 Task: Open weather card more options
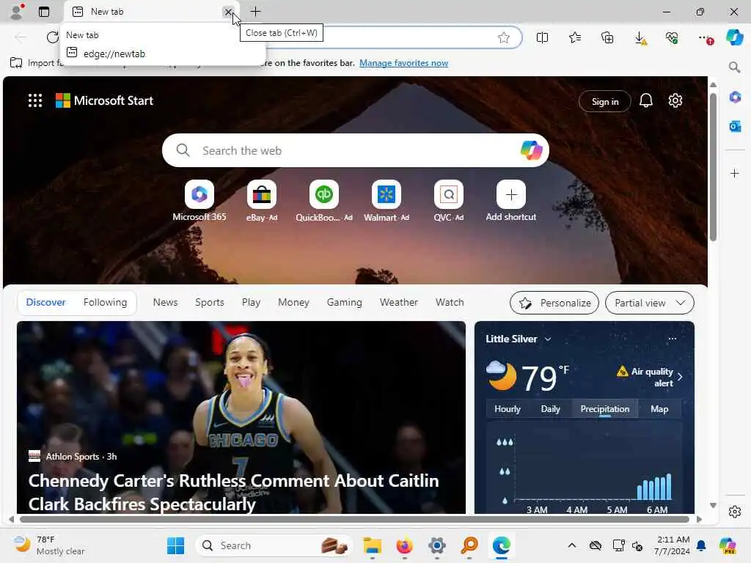[673, 339]
